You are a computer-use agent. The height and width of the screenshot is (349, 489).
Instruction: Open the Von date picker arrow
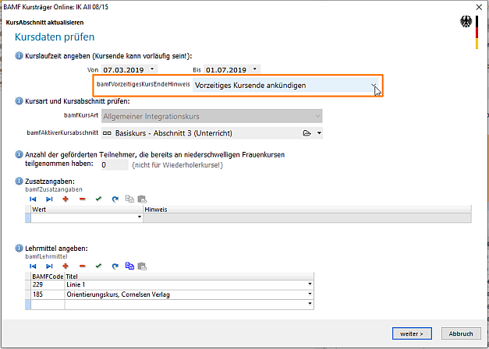[x=152, y=69]
